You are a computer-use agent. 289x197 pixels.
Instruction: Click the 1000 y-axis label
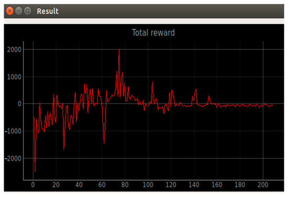[14, 77]
